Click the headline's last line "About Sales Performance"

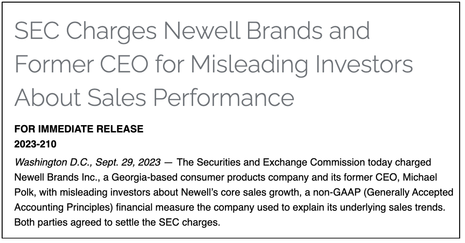[154, 98]
